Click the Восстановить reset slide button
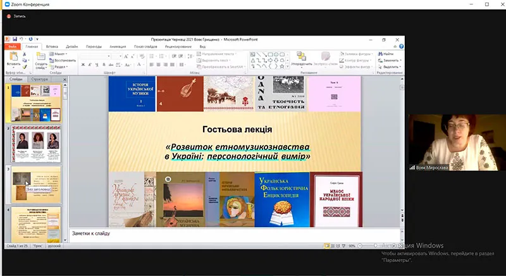 [x=63, y=60]
